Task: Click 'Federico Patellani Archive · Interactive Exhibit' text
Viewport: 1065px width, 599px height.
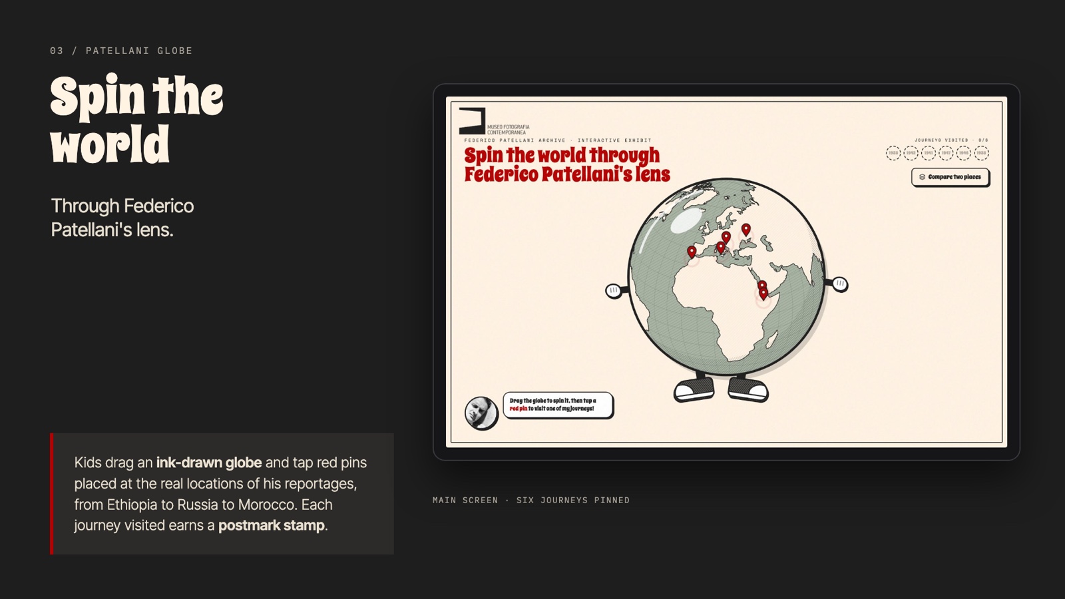Action: tap(558, 140)
